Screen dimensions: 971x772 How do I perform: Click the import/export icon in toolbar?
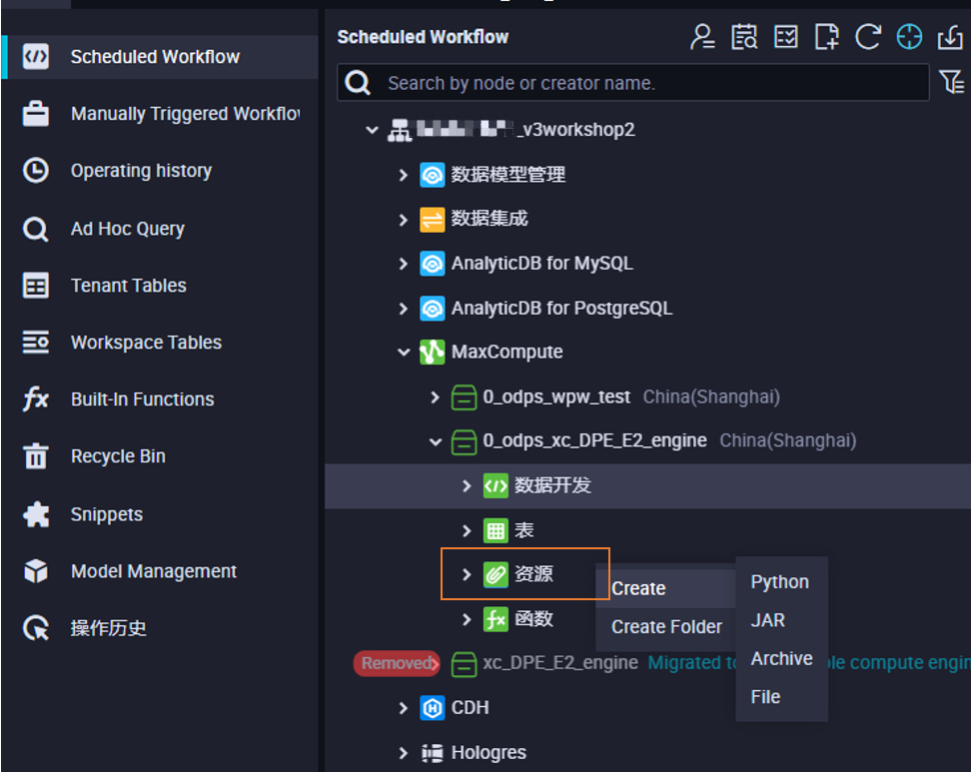(x=950, y=37)
